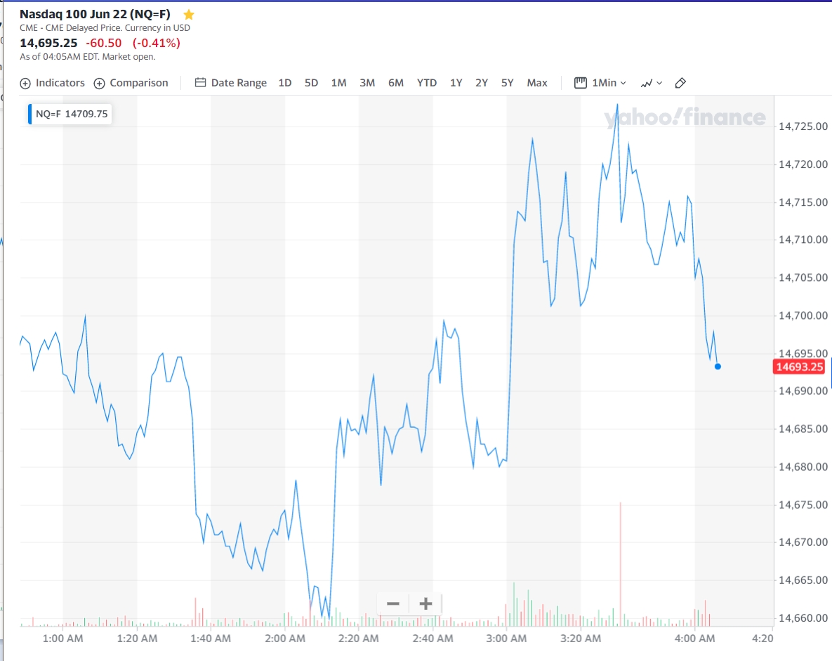Click the NQ=F 14709.75 legend label

pyautogui.click(x=72, y=114)
